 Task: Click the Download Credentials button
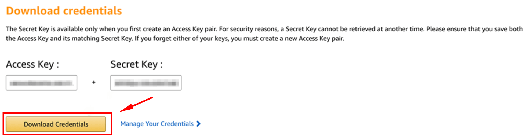pyautogui.click(x=56, y=124)
